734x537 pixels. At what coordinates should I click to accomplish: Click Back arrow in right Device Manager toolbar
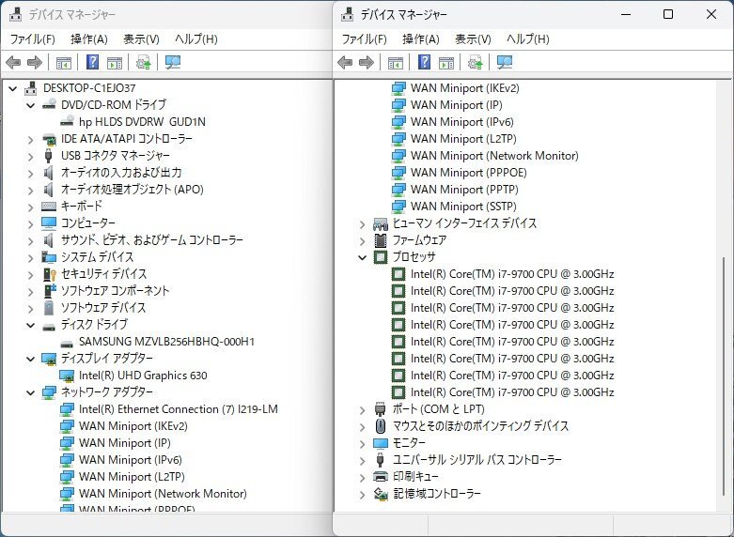[x=345, y=62]
